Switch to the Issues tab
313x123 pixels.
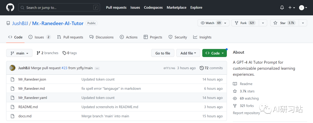click(40, 37)
